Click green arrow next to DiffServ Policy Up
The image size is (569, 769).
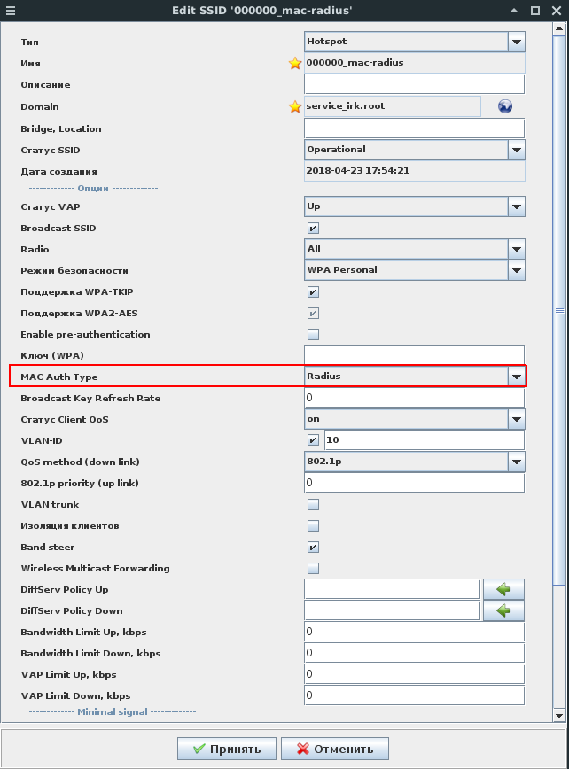[x=503, y=589]
